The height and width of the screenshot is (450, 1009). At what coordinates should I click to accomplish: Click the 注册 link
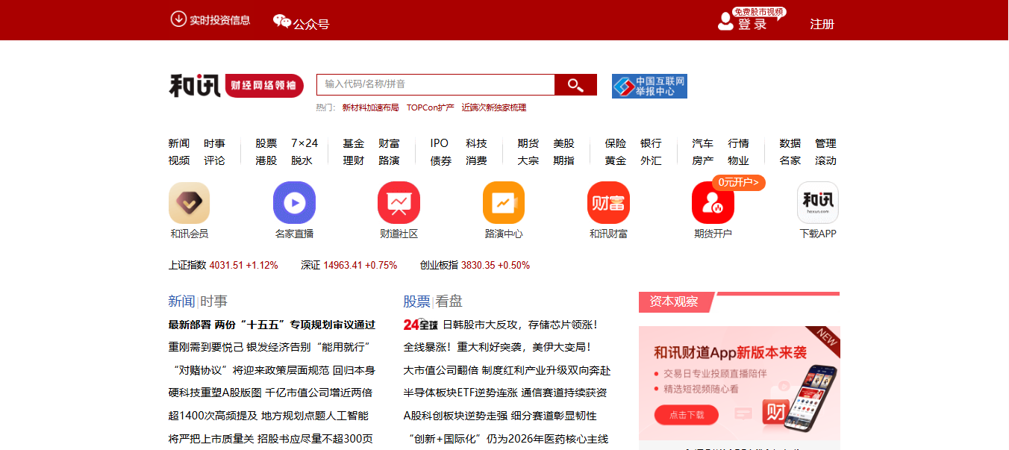coord(822,24)
